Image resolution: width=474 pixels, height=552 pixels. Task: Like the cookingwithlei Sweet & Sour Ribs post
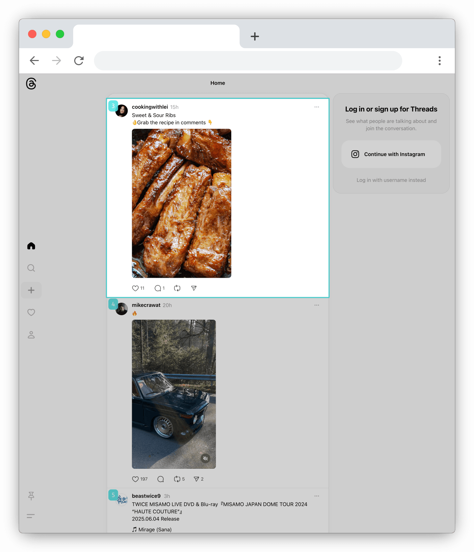click(x=136, y=288)
